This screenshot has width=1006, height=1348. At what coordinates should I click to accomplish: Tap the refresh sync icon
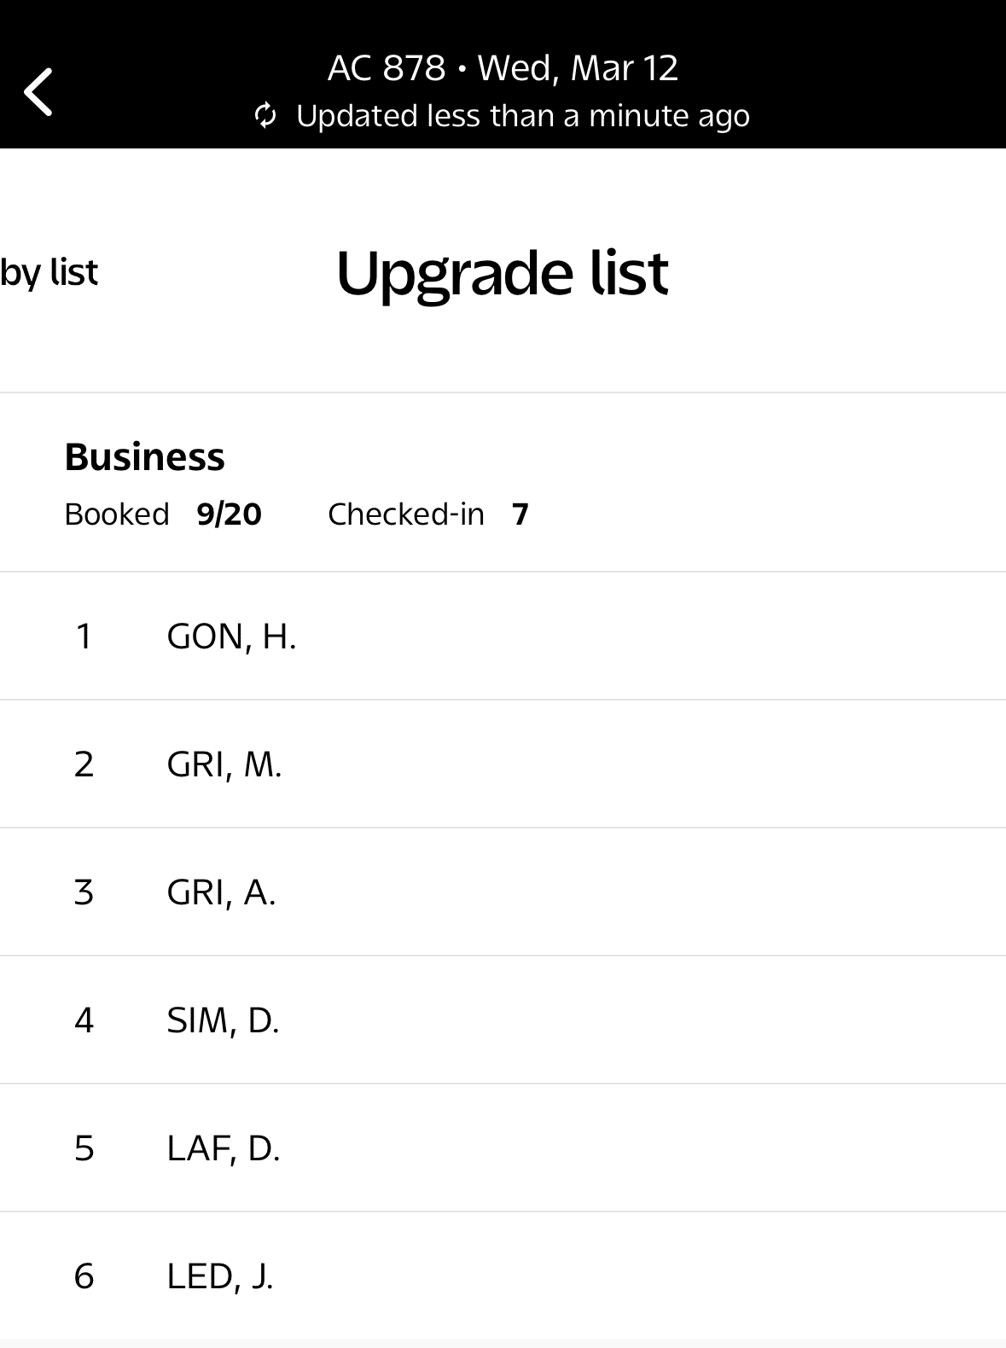pos(265,115)
